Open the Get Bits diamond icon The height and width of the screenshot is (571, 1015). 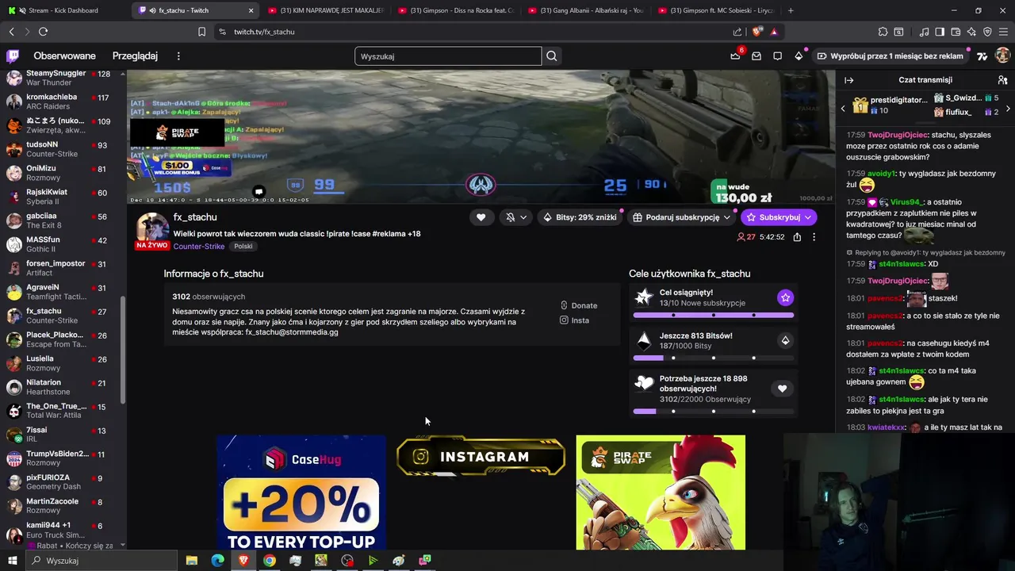[x=799, y=56]
